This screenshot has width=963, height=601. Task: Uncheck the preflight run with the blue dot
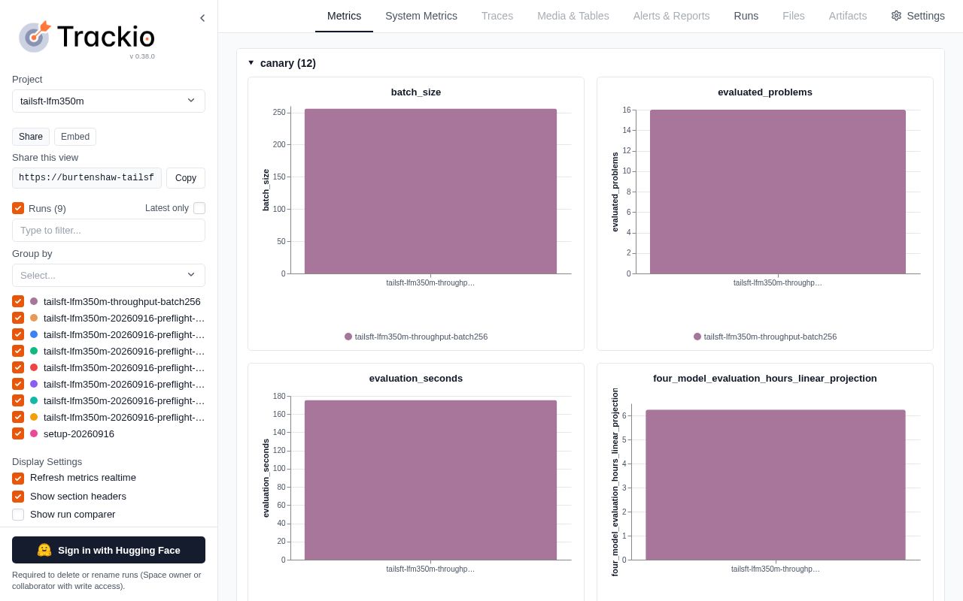[x=18, y=334]
